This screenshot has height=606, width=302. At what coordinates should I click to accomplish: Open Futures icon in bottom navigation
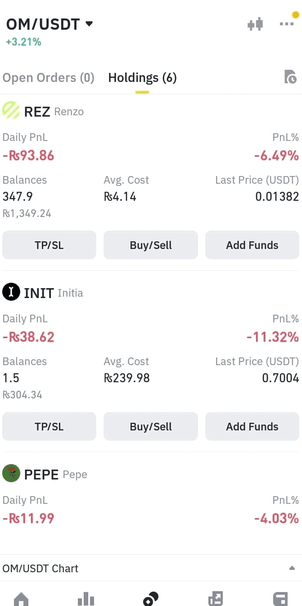click(x=216, y=599)
